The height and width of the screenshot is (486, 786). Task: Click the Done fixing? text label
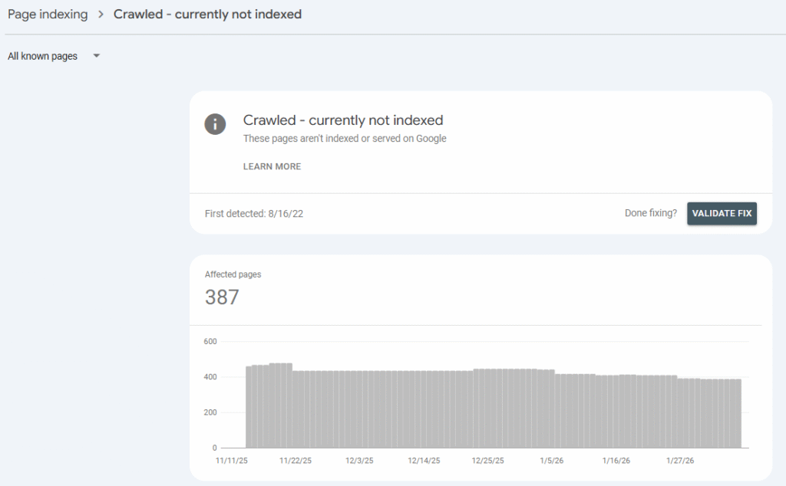pos(650,213)
